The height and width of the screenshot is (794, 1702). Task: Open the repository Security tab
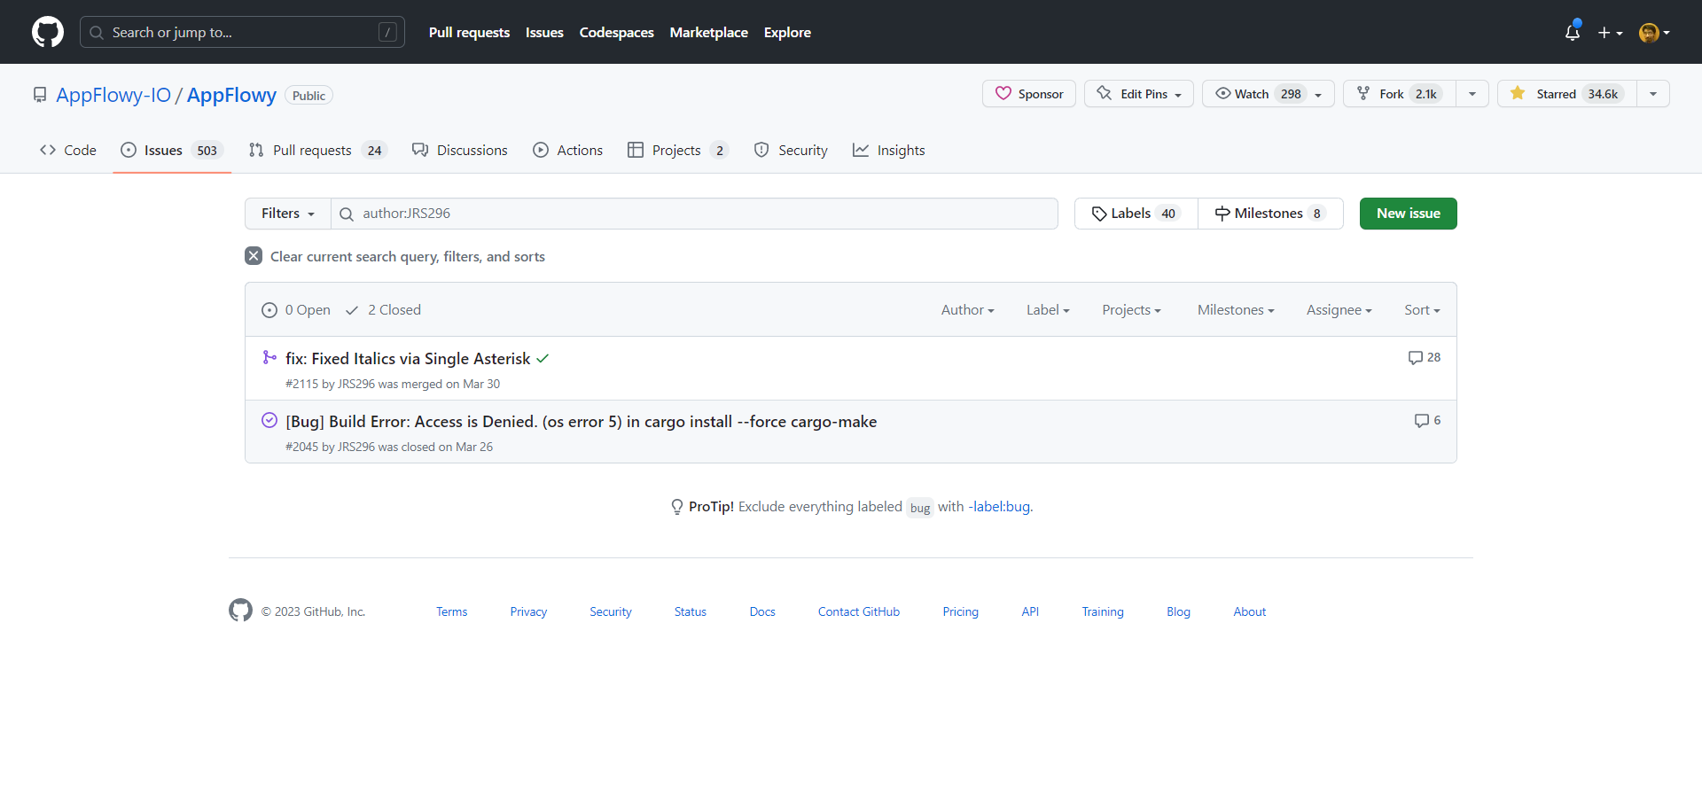(791, 151)
